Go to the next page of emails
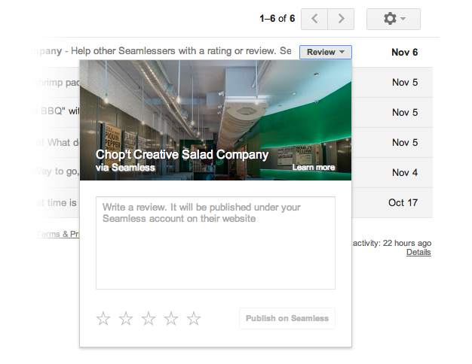The width and height of the screenshot is (472, 364). (341, 19)
